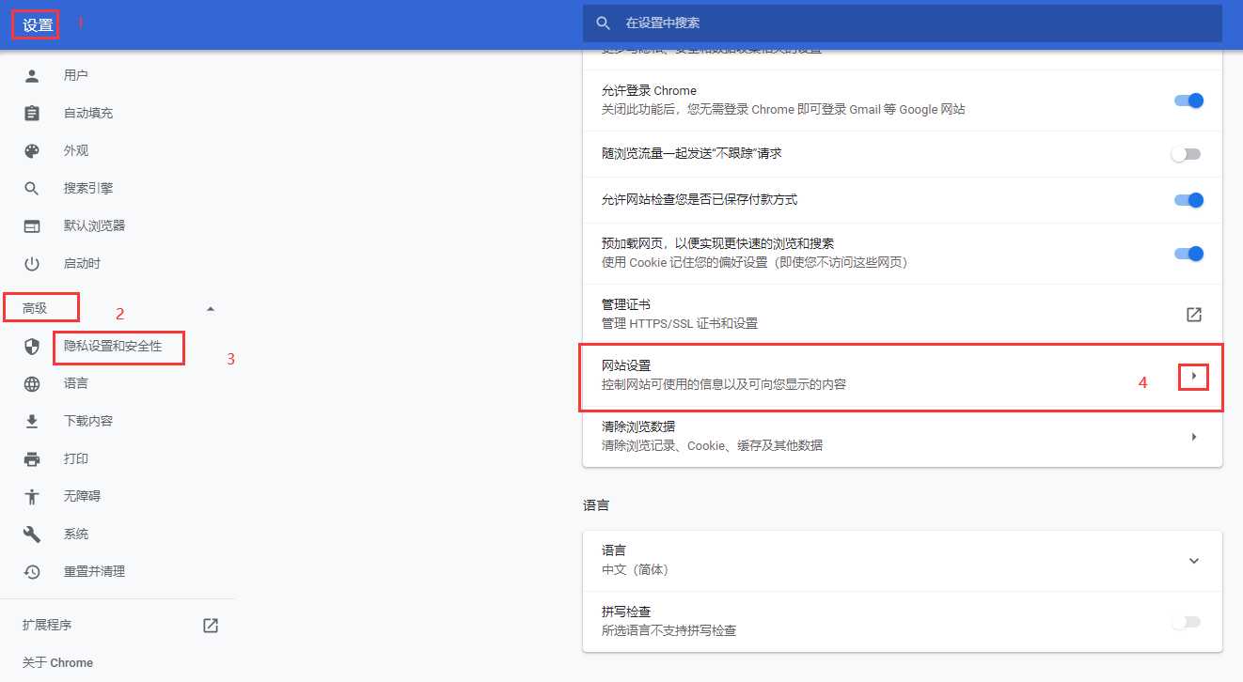Click the download icon for 下载内容

pos(32,421)
